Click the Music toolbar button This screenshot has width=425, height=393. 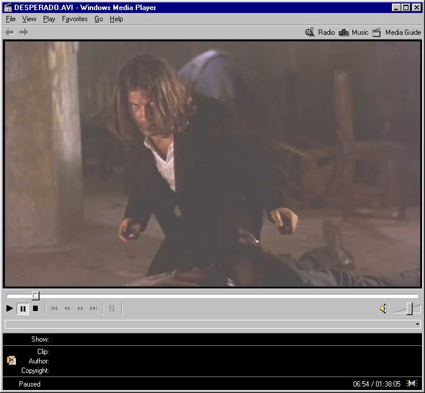coord(354,32)
